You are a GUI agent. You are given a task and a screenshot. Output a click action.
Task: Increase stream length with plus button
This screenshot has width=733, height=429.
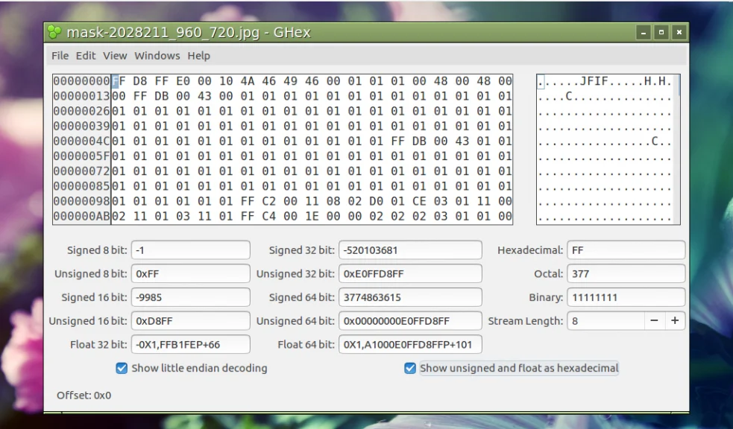pyautogui.click(x=675, y=321)
